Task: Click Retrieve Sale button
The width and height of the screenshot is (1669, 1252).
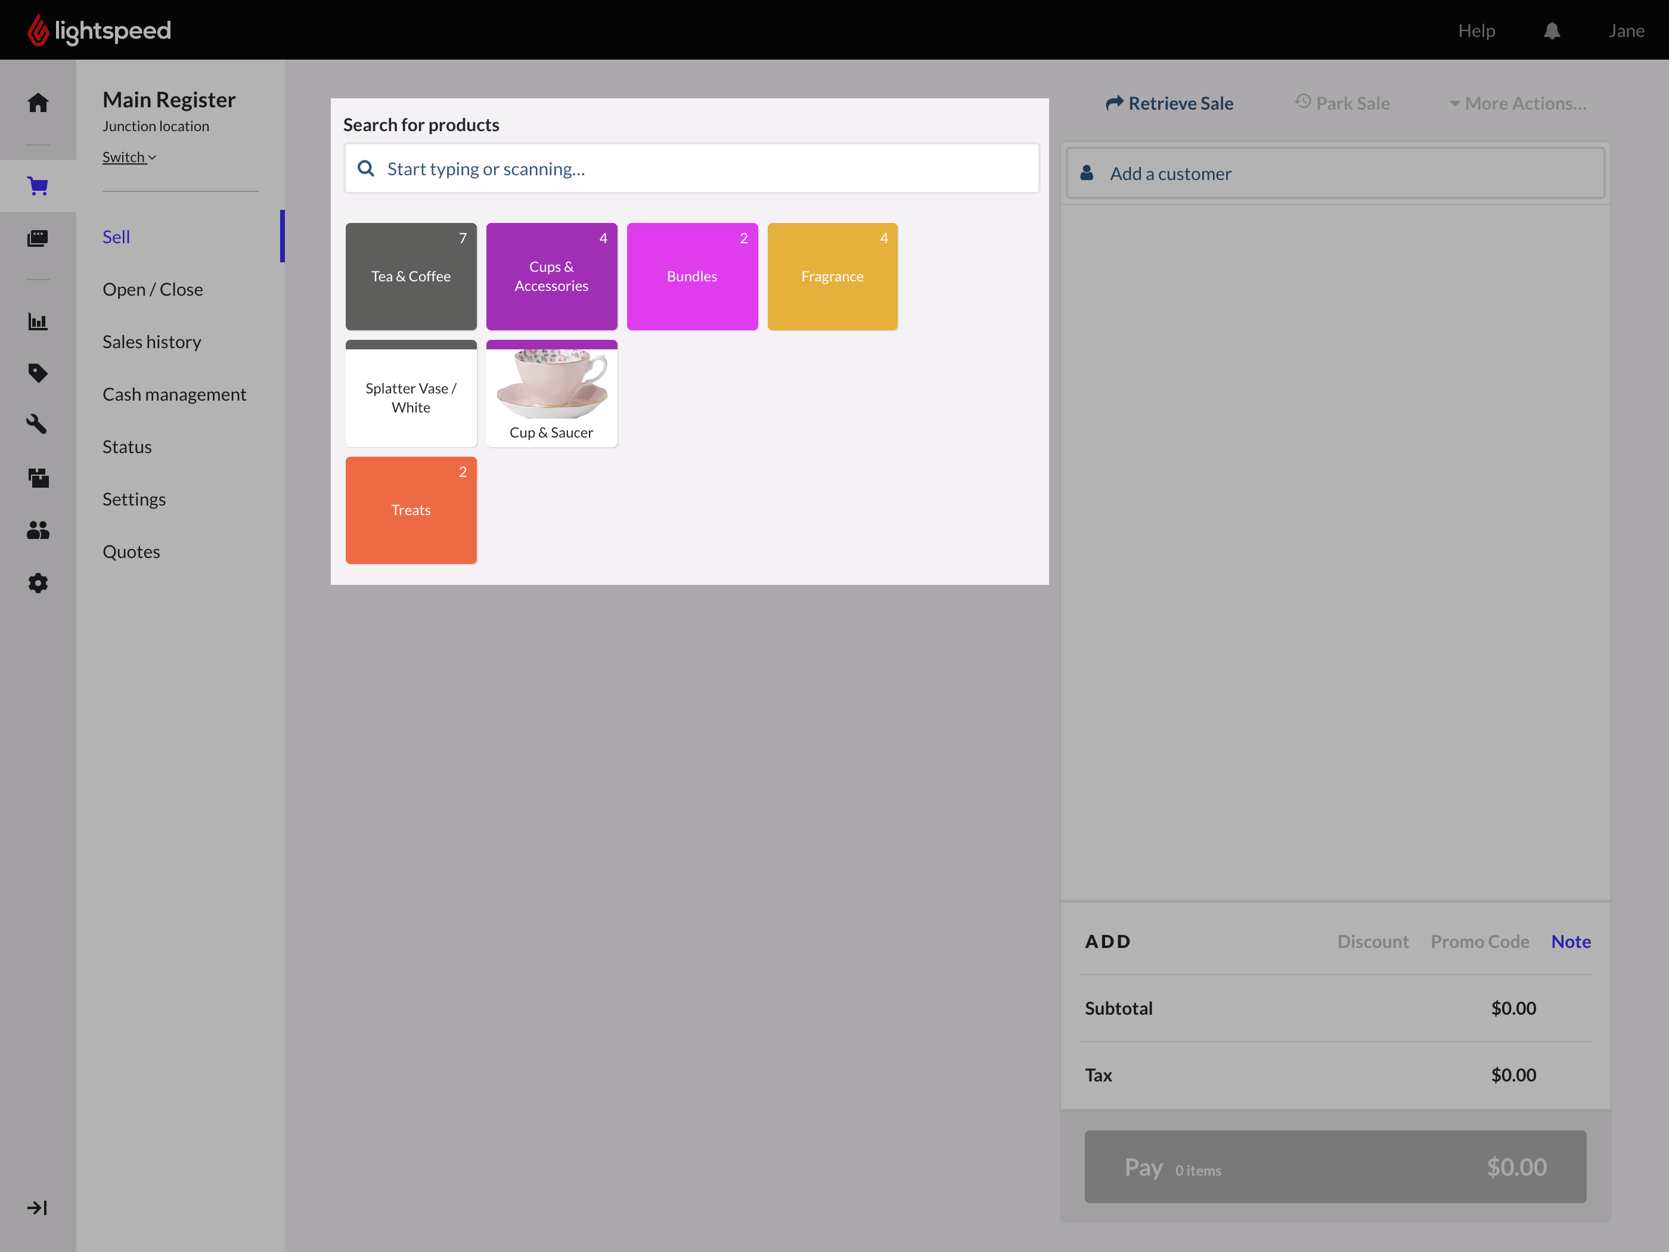Action: [x=1169, y=103]
